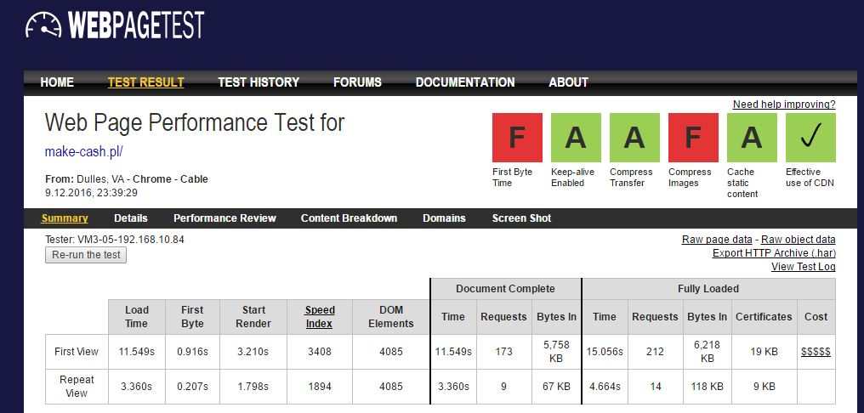Click the Load Time column header

click(137, 317)
